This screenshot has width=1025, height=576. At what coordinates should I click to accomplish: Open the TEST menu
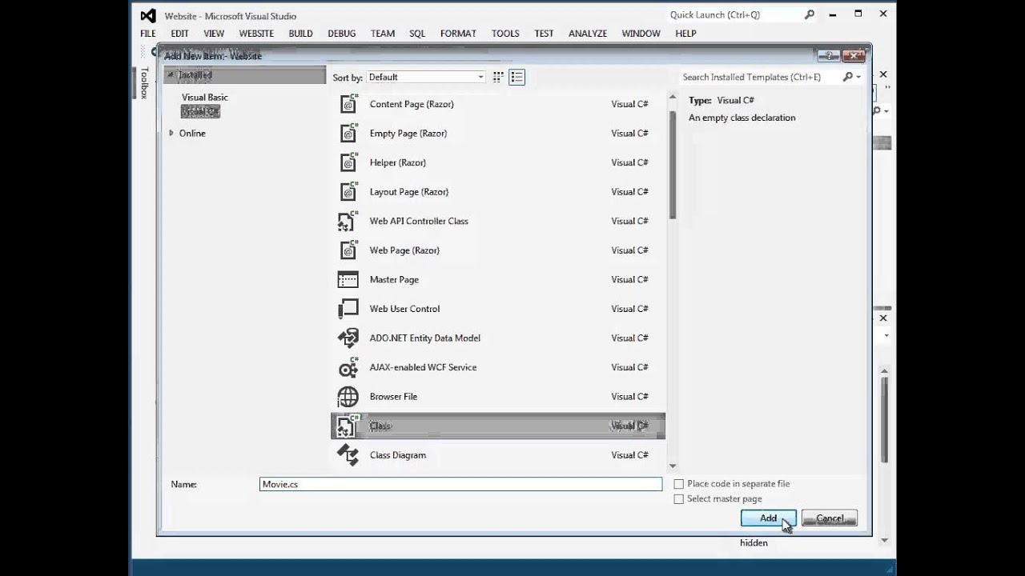click(x=544, y=34)
